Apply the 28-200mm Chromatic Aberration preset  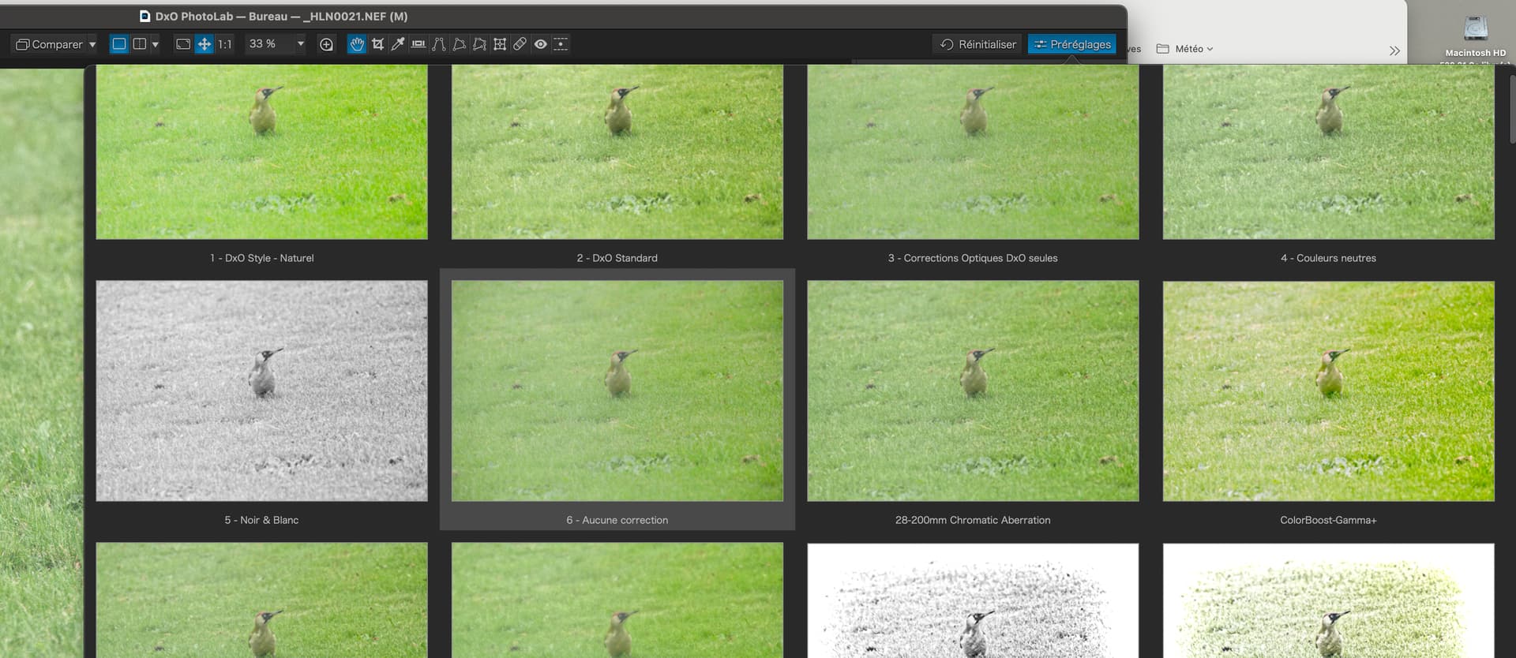pos(973,391)
